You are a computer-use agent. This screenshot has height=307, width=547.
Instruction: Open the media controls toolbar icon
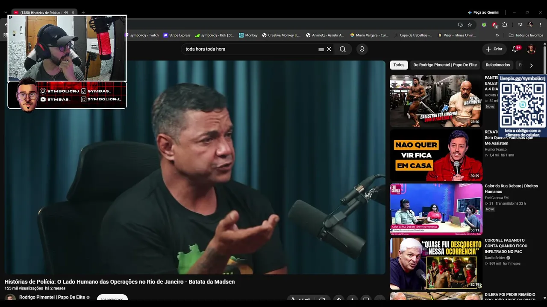520,25
